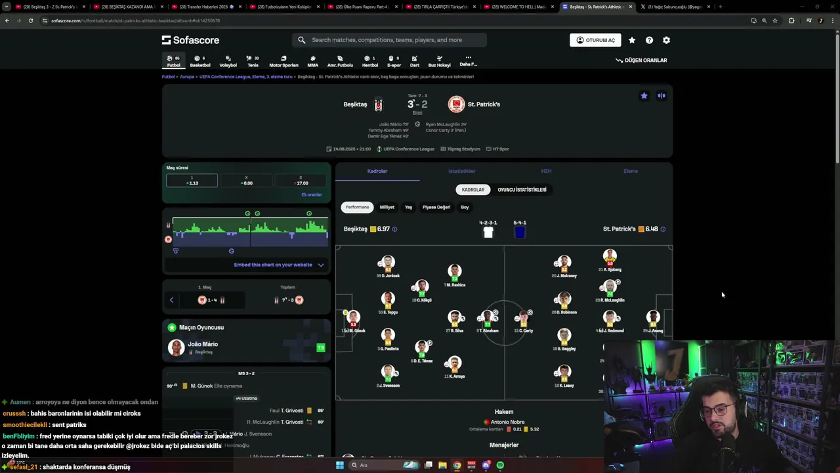The height and width of the screenshot is (473, 840).
Task: Show info for St. Patrick's 6.48 rating
Action: click(663, 229)
